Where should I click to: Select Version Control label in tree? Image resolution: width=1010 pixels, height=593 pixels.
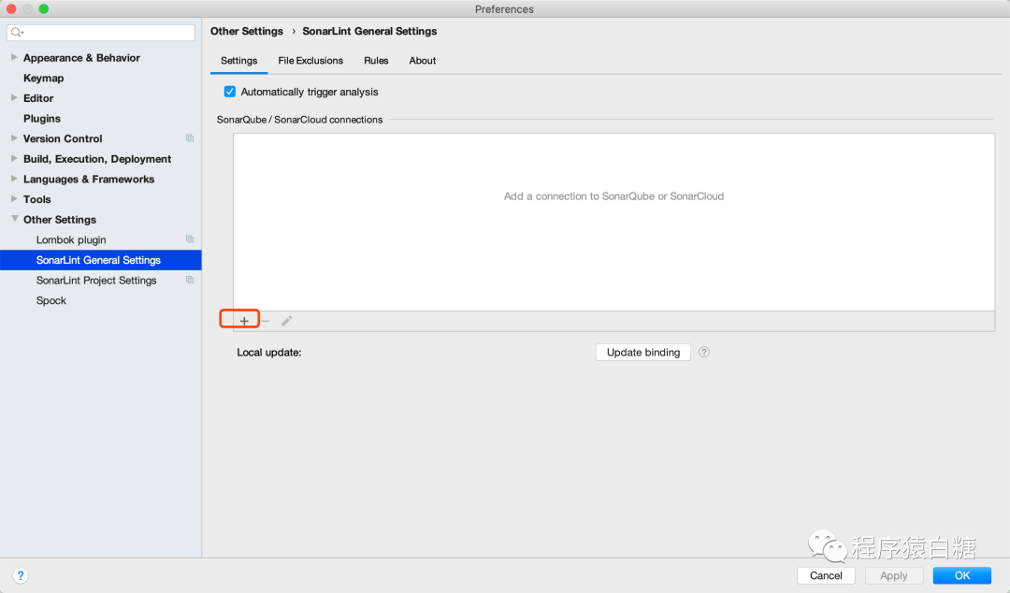tap(63, 138)
